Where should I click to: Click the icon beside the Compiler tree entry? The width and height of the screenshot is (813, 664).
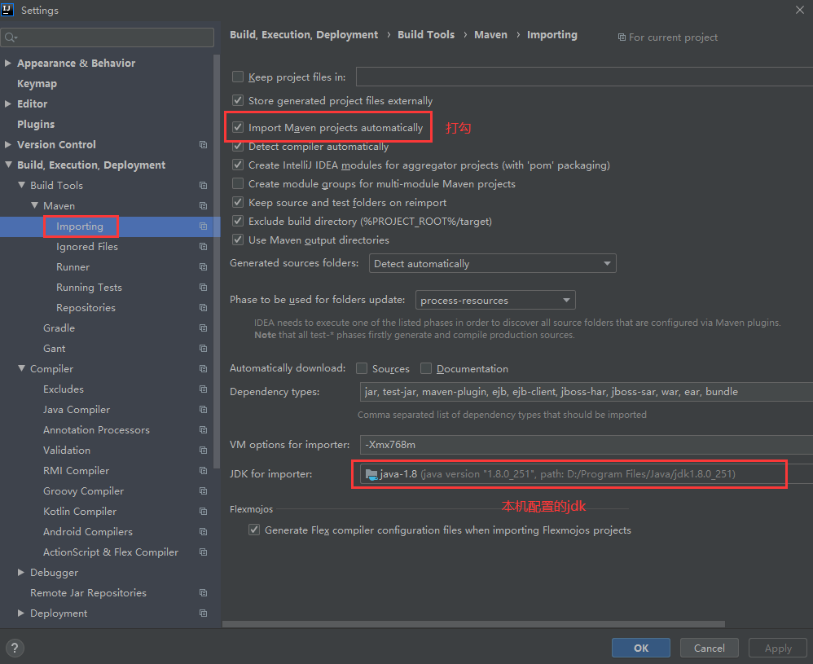click(x=202, y=368)
